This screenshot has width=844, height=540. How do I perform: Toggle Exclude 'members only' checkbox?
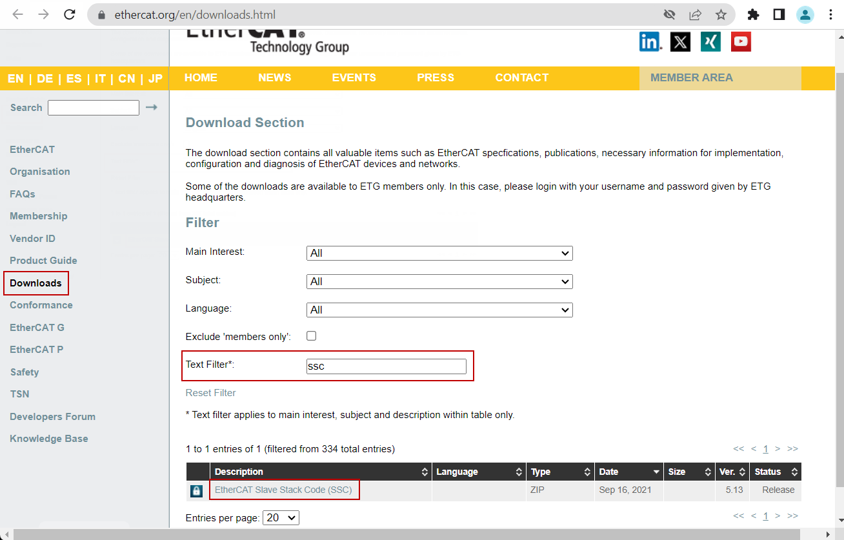311,335
